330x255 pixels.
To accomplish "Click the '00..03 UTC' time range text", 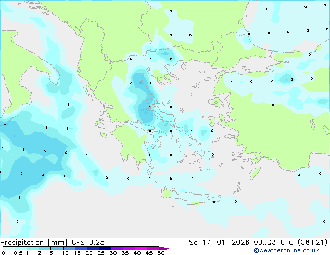I will tap(273, 243).
